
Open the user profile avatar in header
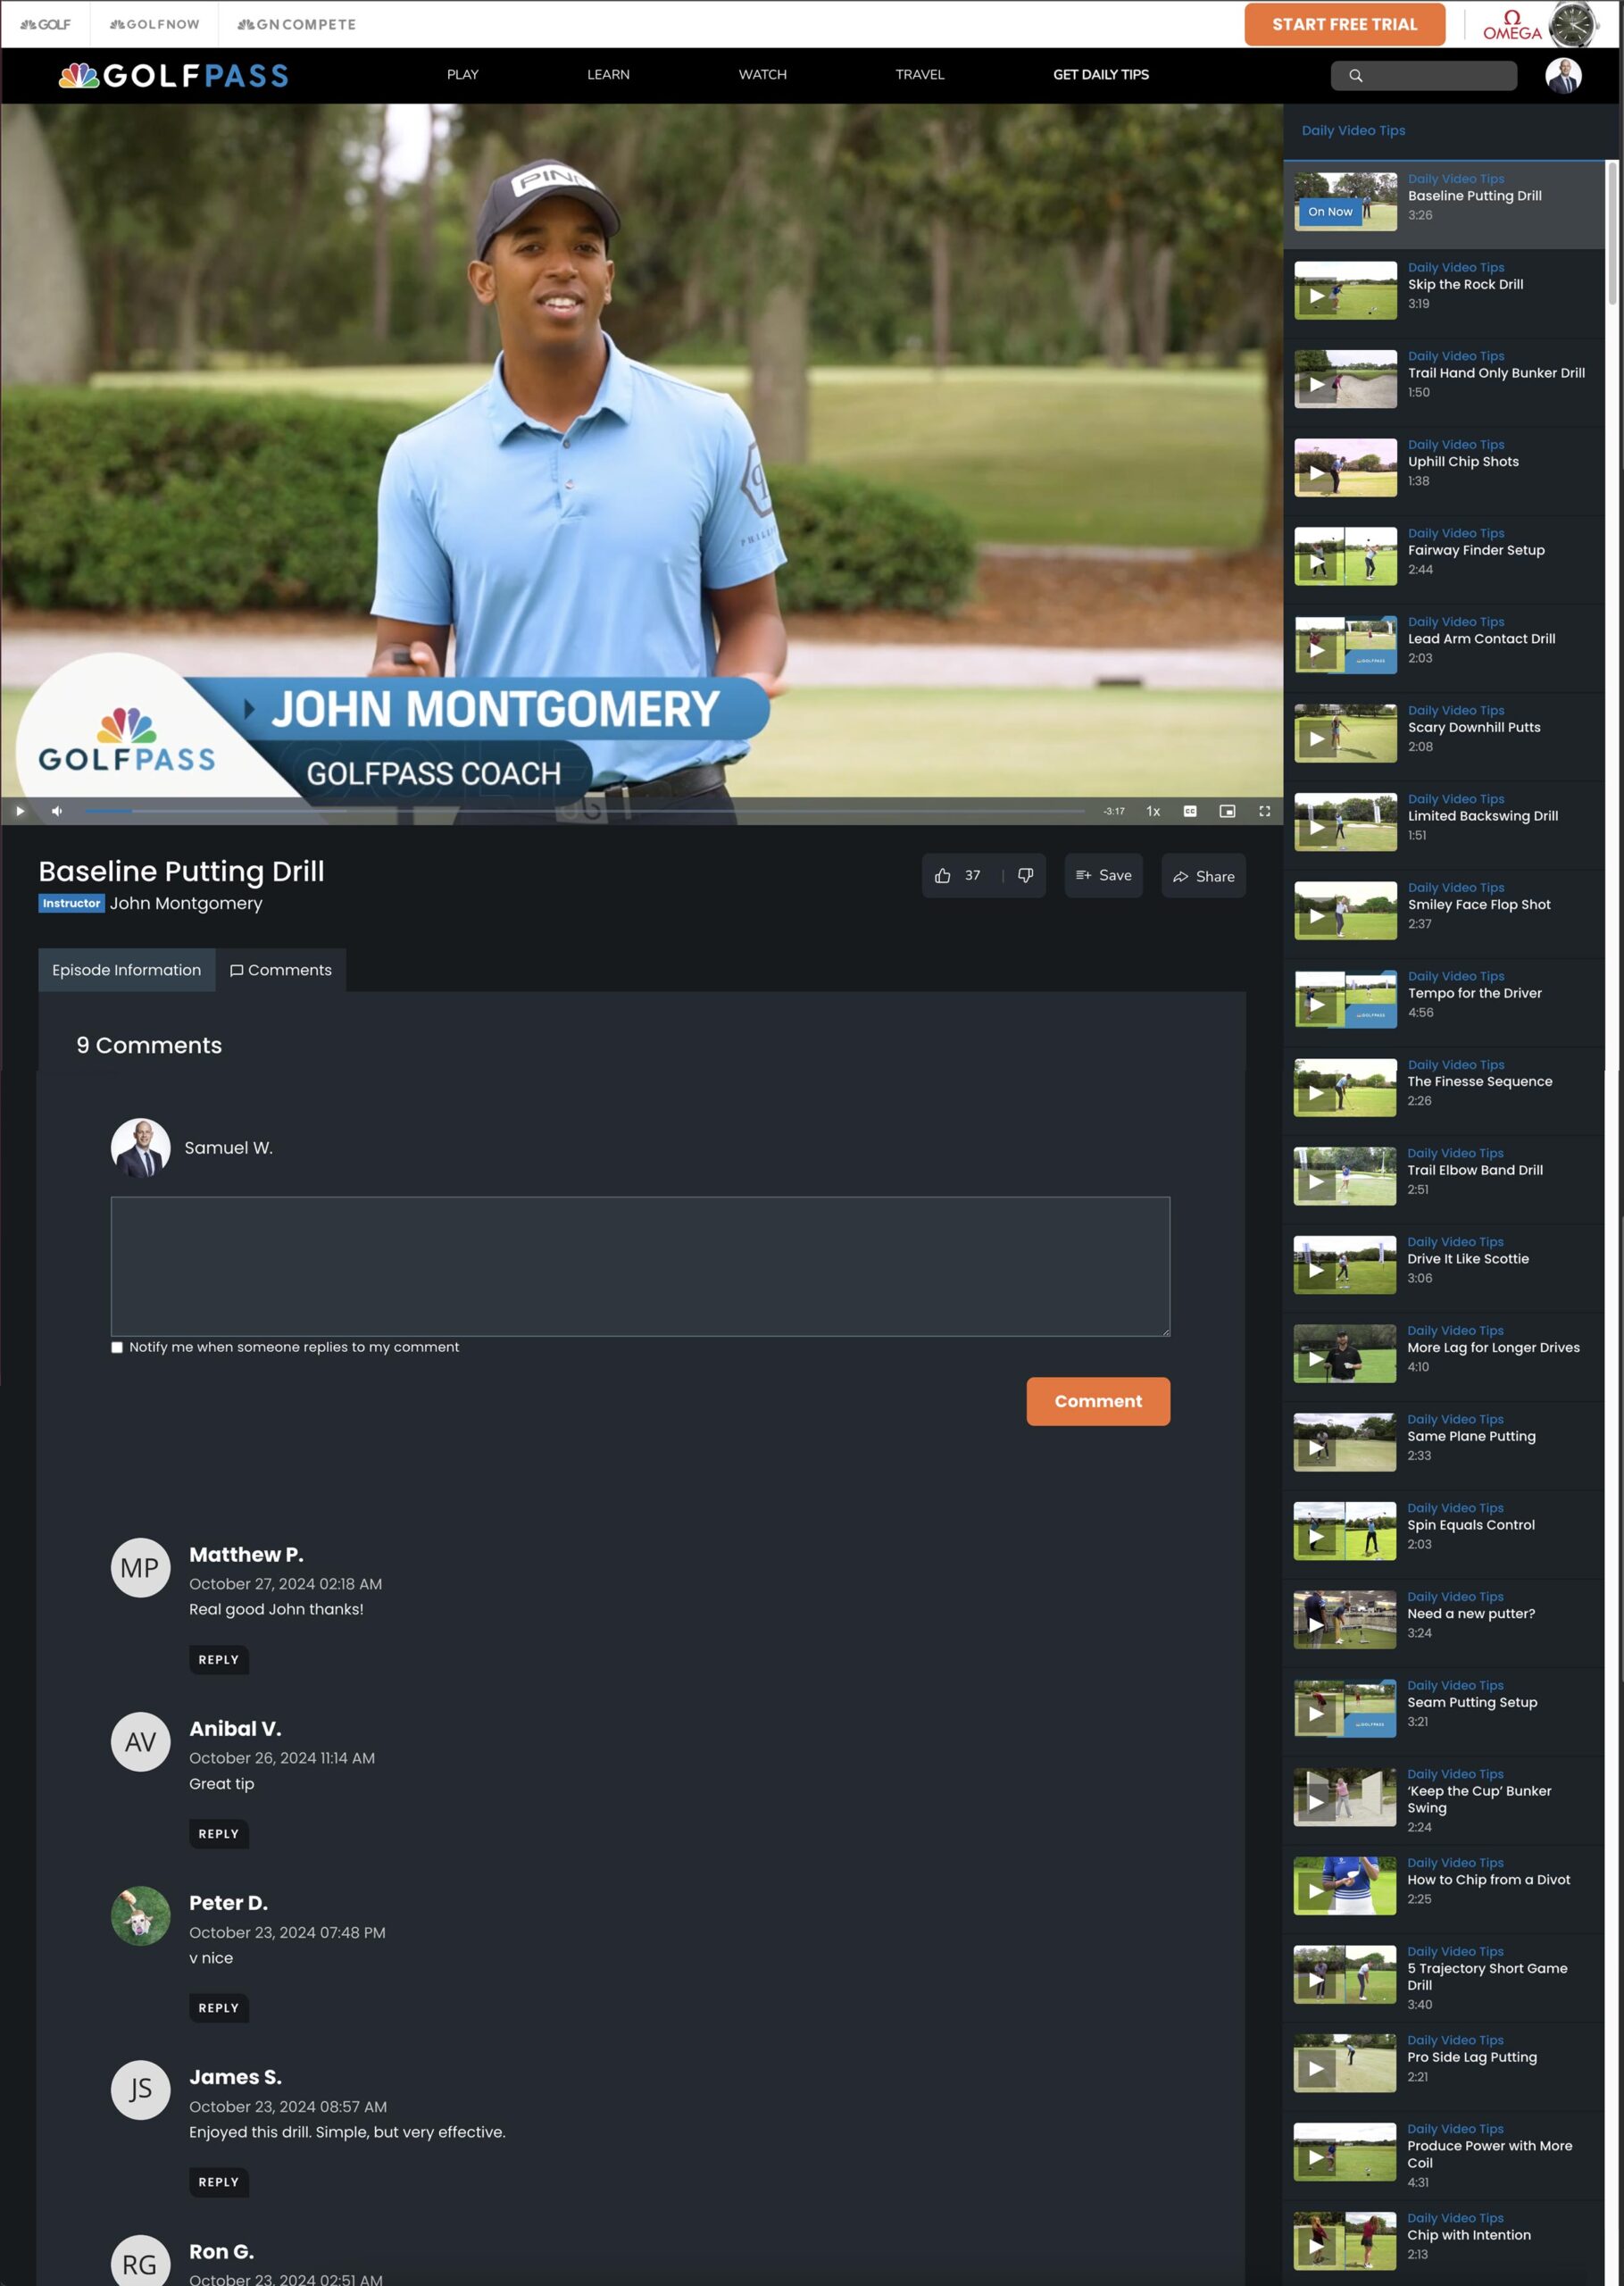pyautogui.click(x=1562, y=75)
